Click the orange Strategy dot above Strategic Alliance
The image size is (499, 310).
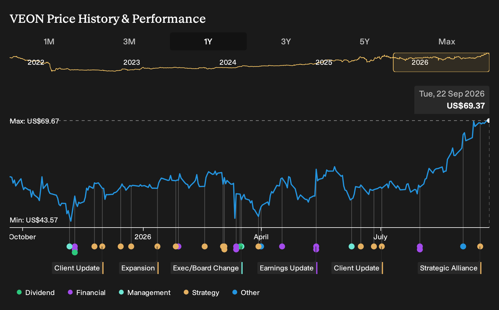(480, 246)
